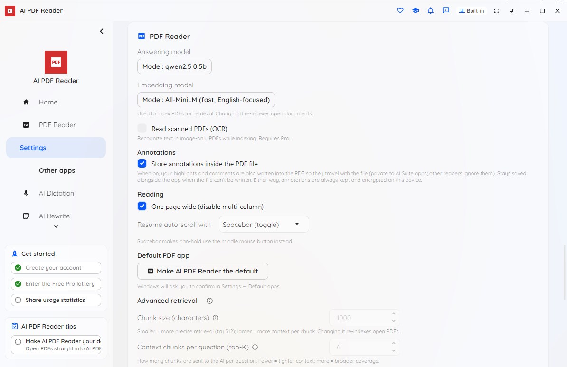Uncheck One page wide option
The height and width of the screenshot is (367, 567).
[x=142, y=206]
